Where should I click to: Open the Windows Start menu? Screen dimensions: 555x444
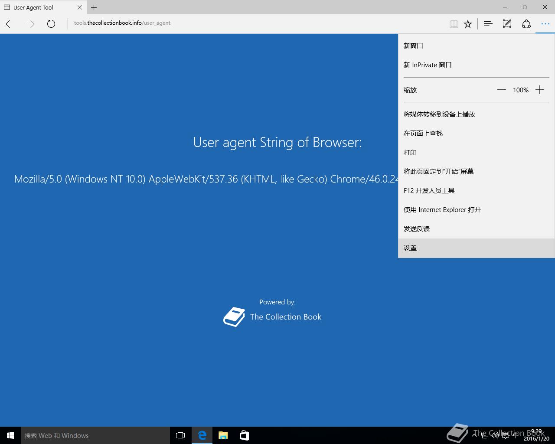click(x=10, y=435)
